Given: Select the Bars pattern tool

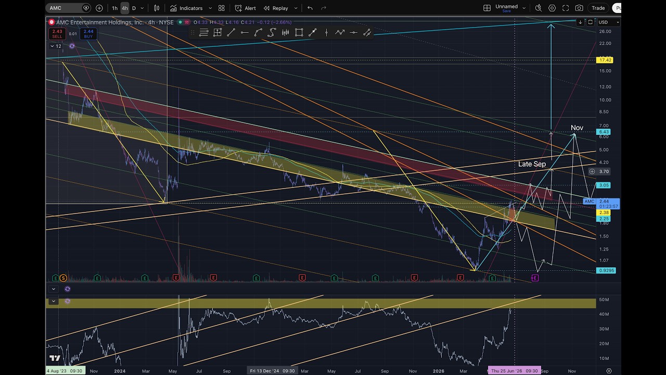Looking at the screenshot, I should [x=285, y=32].
